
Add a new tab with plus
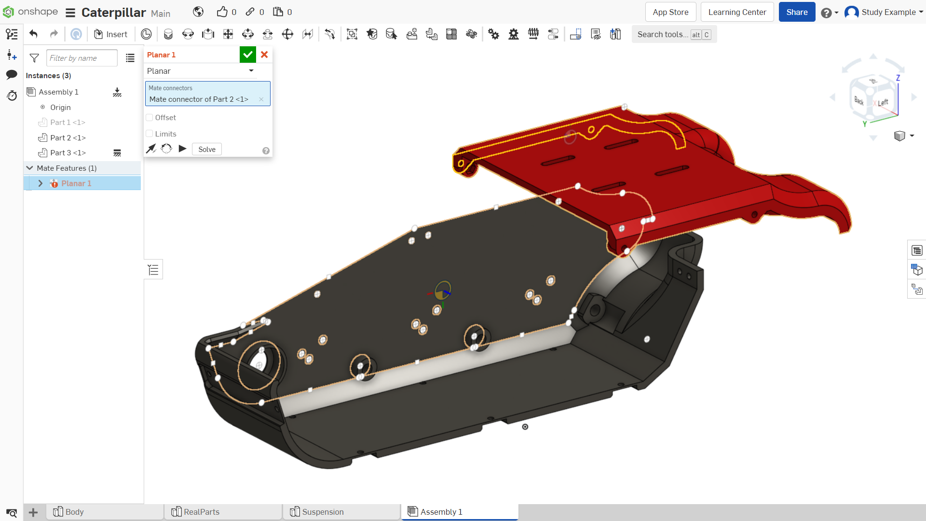point(33,512)
